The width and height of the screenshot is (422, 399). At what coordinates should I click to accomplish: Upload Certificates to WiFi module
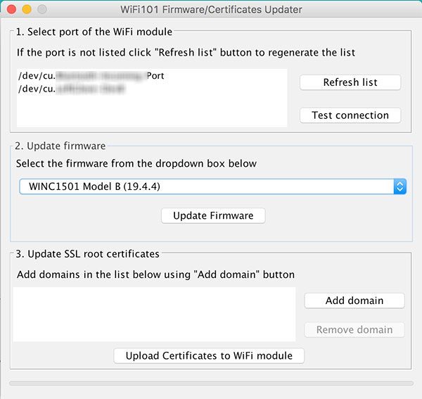[209, 356]
